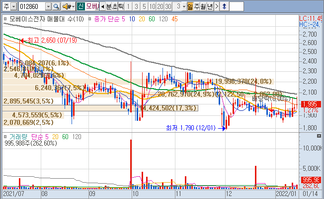Screen dimensions: 324x199
Task: Toggle the 종가 단순 moving average square
Action: [89, 19]
